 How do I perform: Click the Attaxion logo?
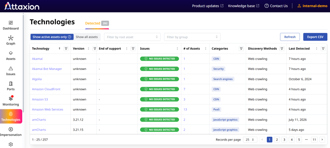pyautogui.click(x=22, y=6)
